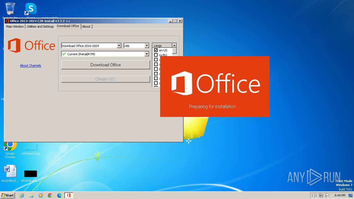Screen dimensions: 354x199
Task: Click the Langs column header
Action: 162,45
